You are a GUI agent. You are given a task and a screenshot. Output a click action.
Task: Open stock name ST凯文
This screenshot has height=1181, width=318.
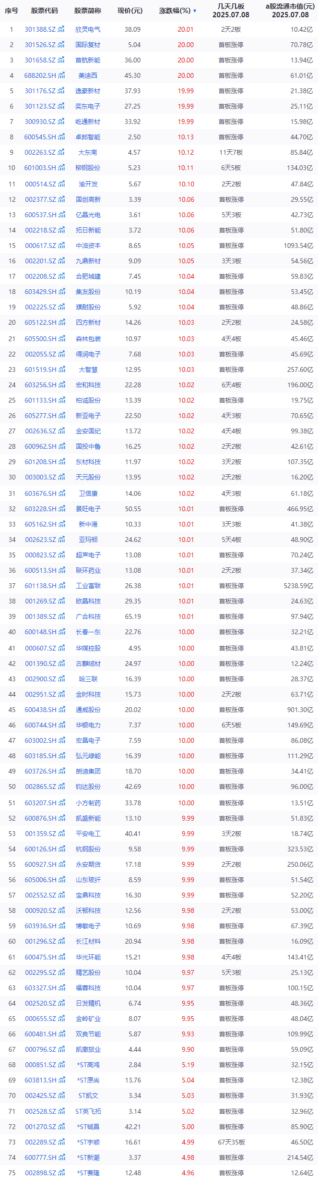click(88, 1095)
